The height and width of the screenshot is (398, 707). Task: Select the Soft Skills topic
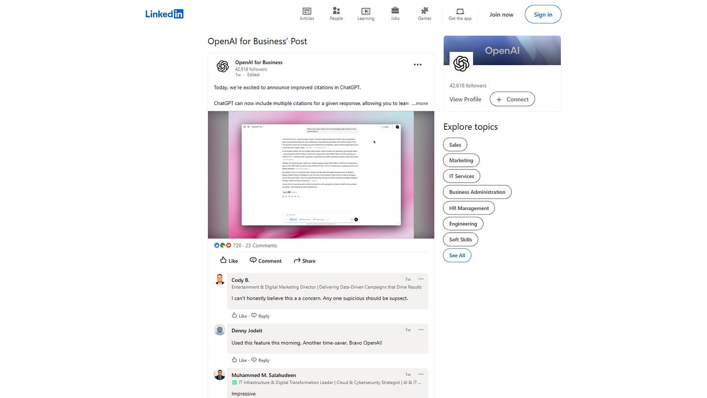coord(460,240)
